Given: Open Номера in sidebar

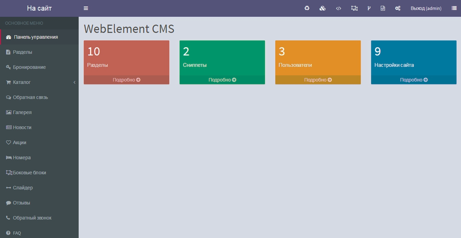Looking at the screenshot, I should [39, 158].
